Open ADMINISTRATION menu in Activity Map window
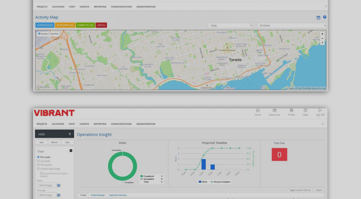The image size is (361, 199). pos(146,7)
